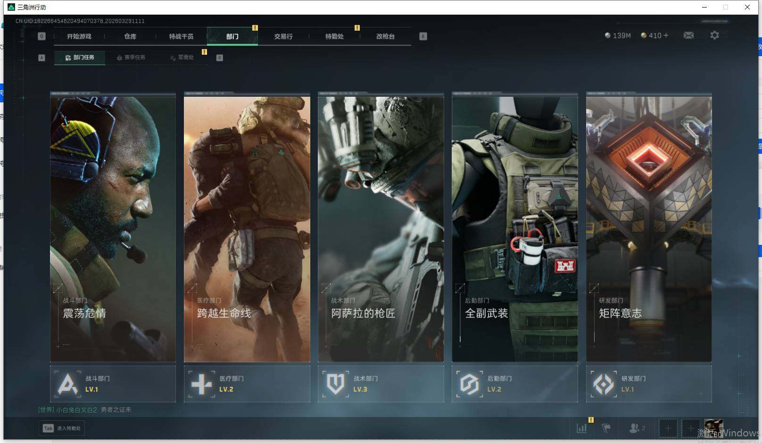
Task: Click the CN UID text at top
Action: 80,21
